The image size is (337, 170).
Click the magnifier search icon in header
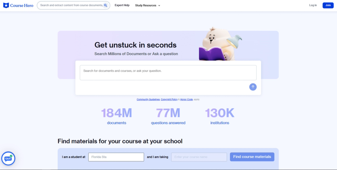point(106,5)
